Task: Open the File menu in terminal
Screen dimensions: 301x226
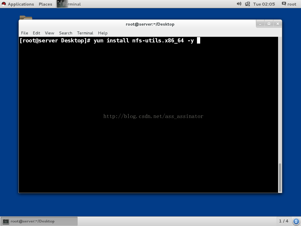Action: coord(25,33)
